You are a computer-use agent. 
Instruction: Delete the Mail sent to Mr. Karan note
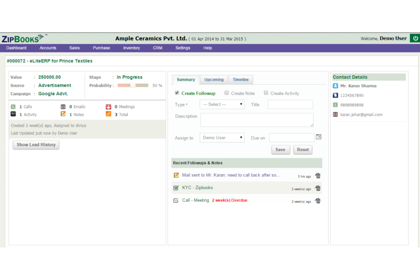click(x=318, y=176)
